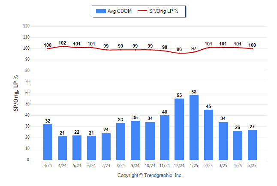
Task: Click the 96 line data label
Action: 179,49
